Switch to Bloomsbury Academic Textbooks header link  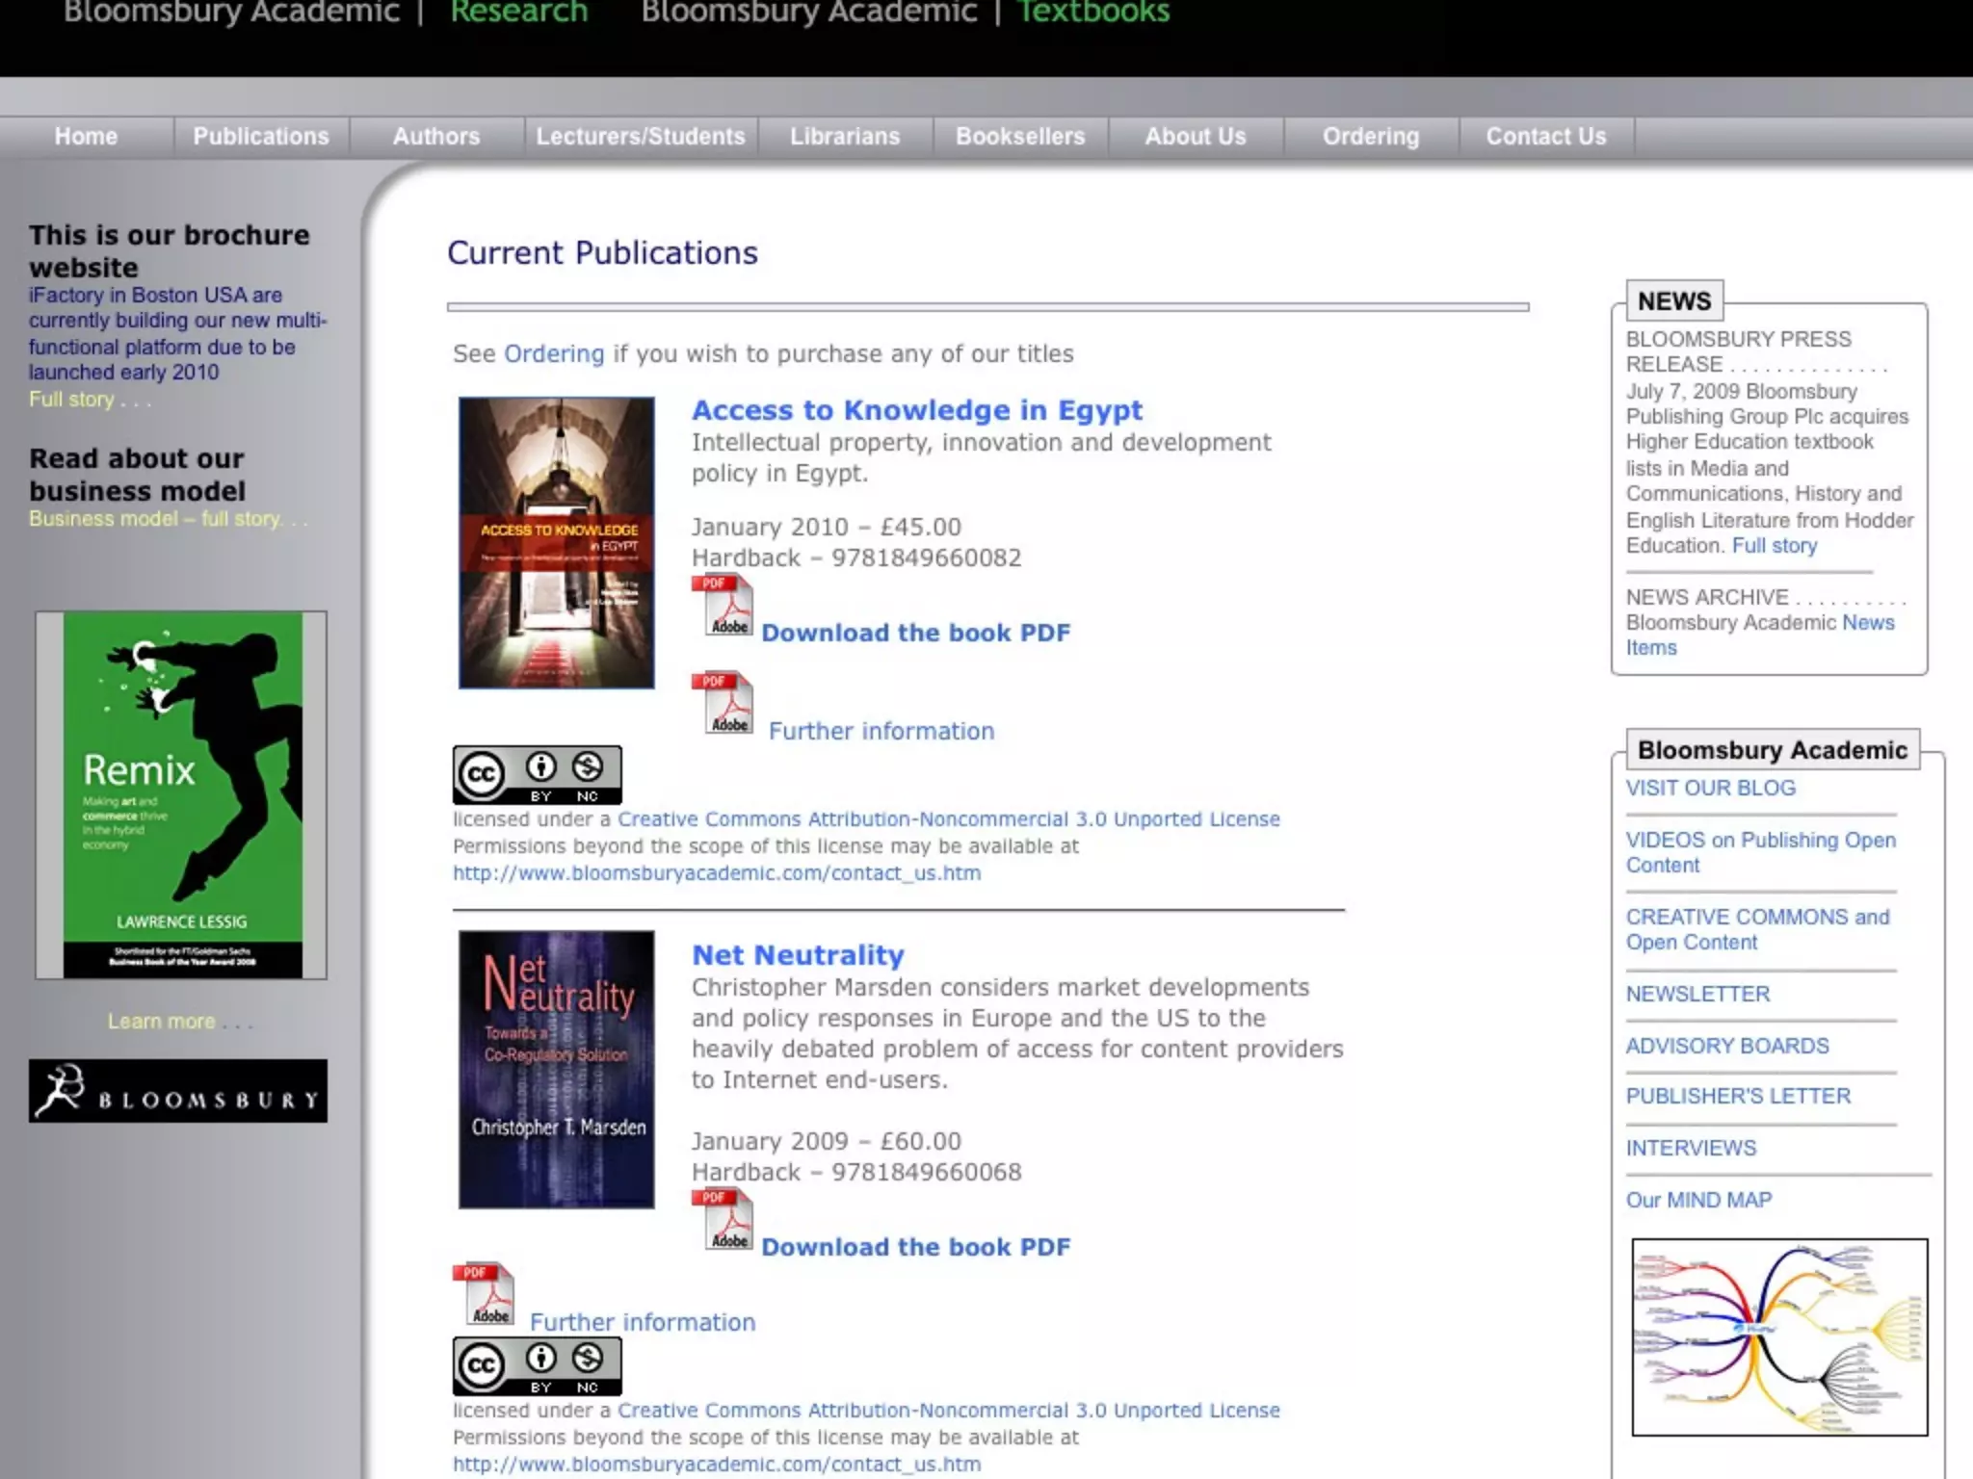1092,13
